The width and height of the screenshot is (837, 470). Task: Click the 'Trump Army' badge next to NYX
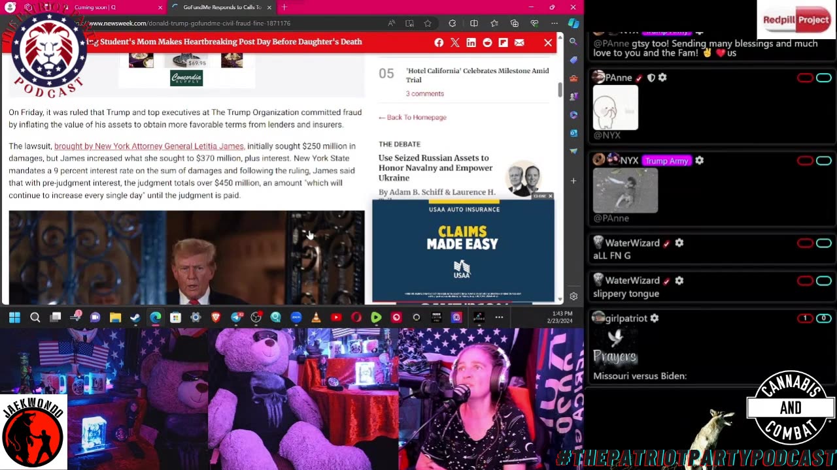(x=666, y=161)
